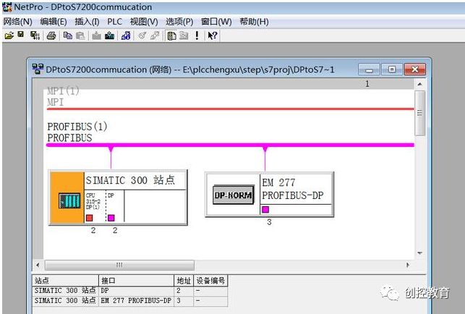
Task: Open the PLC menu
Action: [114, 22]
